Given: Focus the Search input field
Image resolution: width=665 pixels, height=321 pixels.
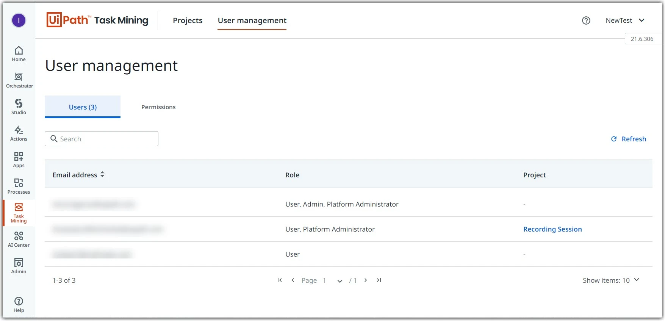Looking at the screenshot, I should point(102,139).
